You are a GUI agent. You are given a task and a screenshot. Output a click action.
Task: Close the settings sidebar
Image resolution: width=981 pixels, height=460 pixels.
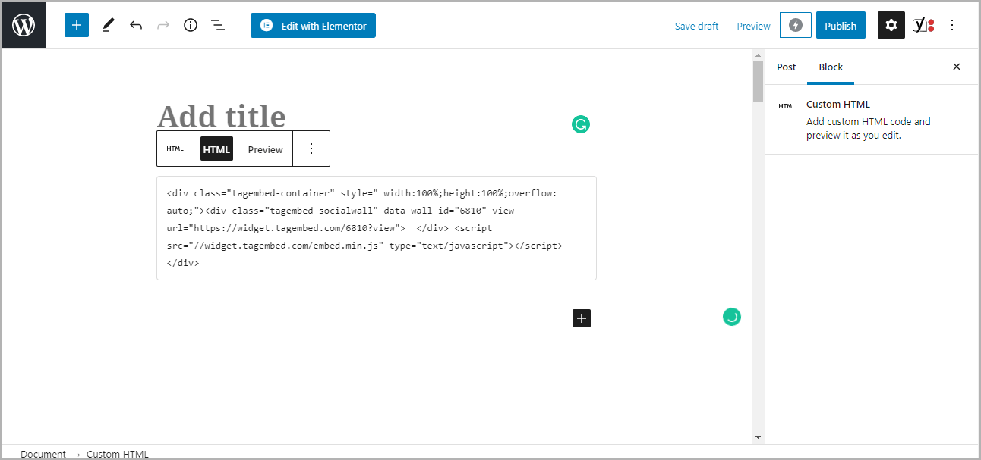coord(957,67)
